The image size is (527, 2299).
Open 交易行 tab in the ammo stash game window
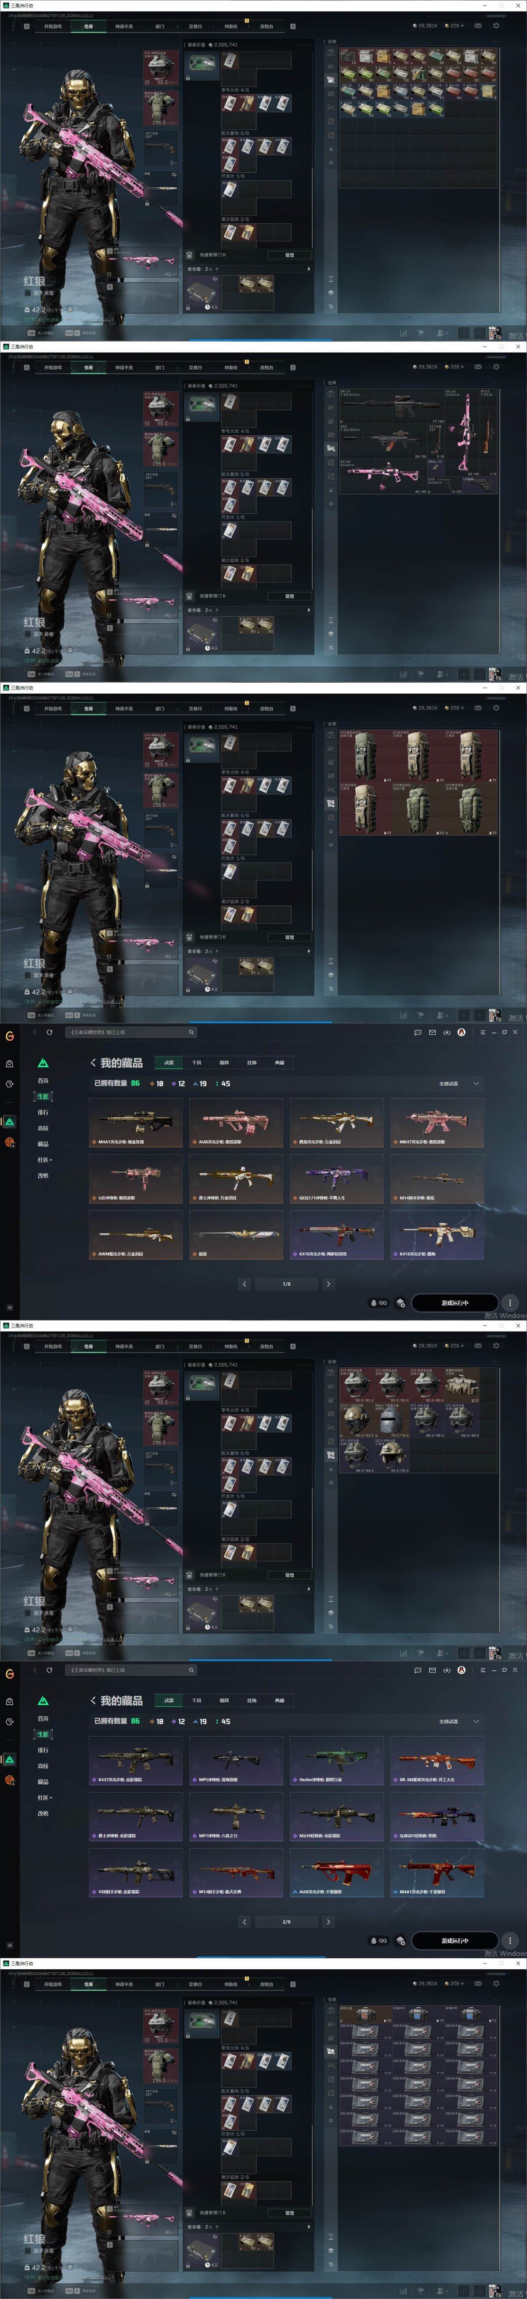(x=195, y=27)
